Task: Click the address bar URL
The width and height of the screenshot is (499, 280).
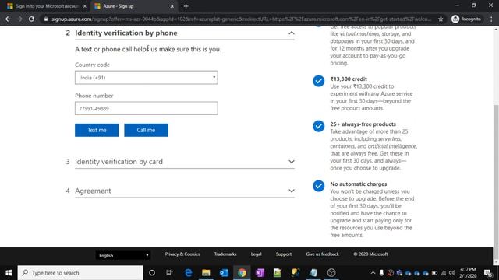Action: pos(241,19)
